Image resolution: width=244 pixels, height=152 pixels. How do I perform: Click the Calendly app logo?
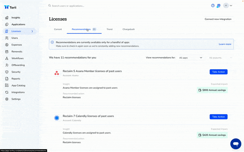(x=57, y=118)
